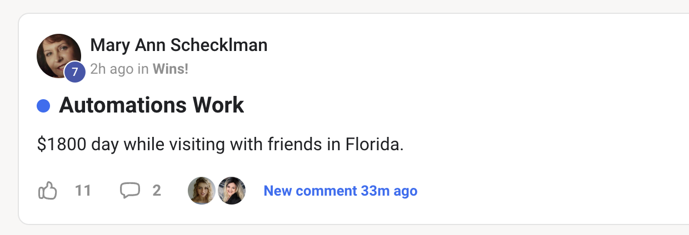The width and height of the screenshot is (689, 235).
Task: Click the thumbs-up like icon
Action: tap(48, 191)
